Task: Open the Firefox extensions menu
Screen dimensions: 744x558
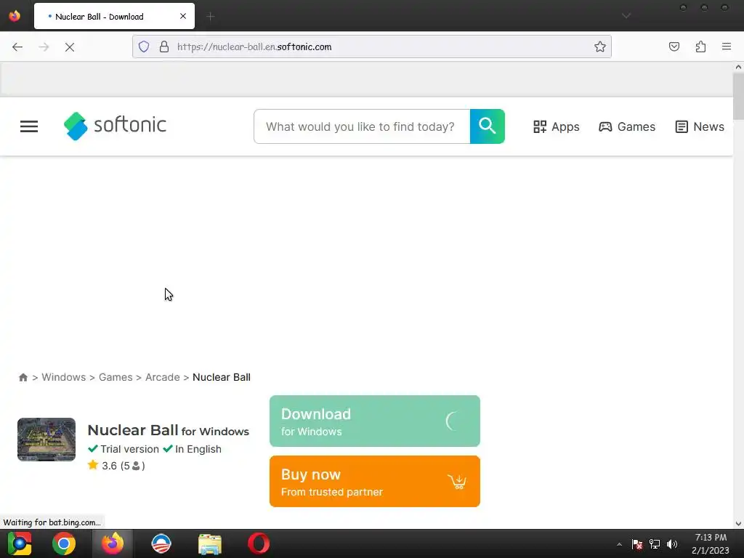Action: (x=700, y=46)
